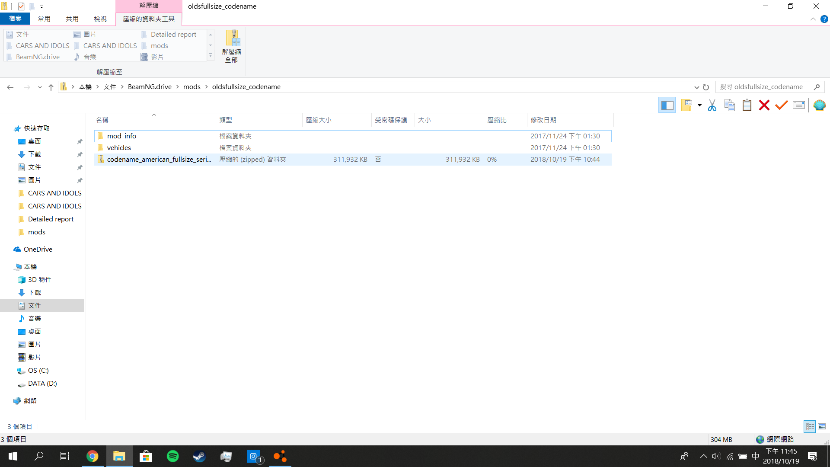The height and width of the screenshot is (467, 830).
Task: Open the recent locations dropdown
Action: (40, 87)
